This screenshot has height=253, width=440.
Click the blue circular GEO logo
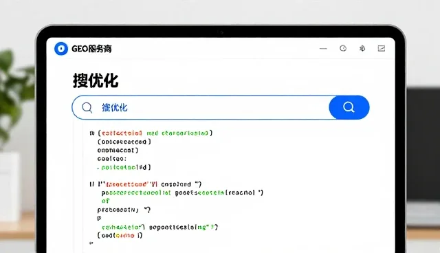61,49
